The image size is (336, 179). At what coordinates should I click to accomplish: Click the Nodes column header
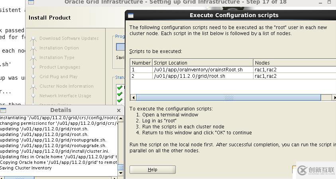click(295, 63)
